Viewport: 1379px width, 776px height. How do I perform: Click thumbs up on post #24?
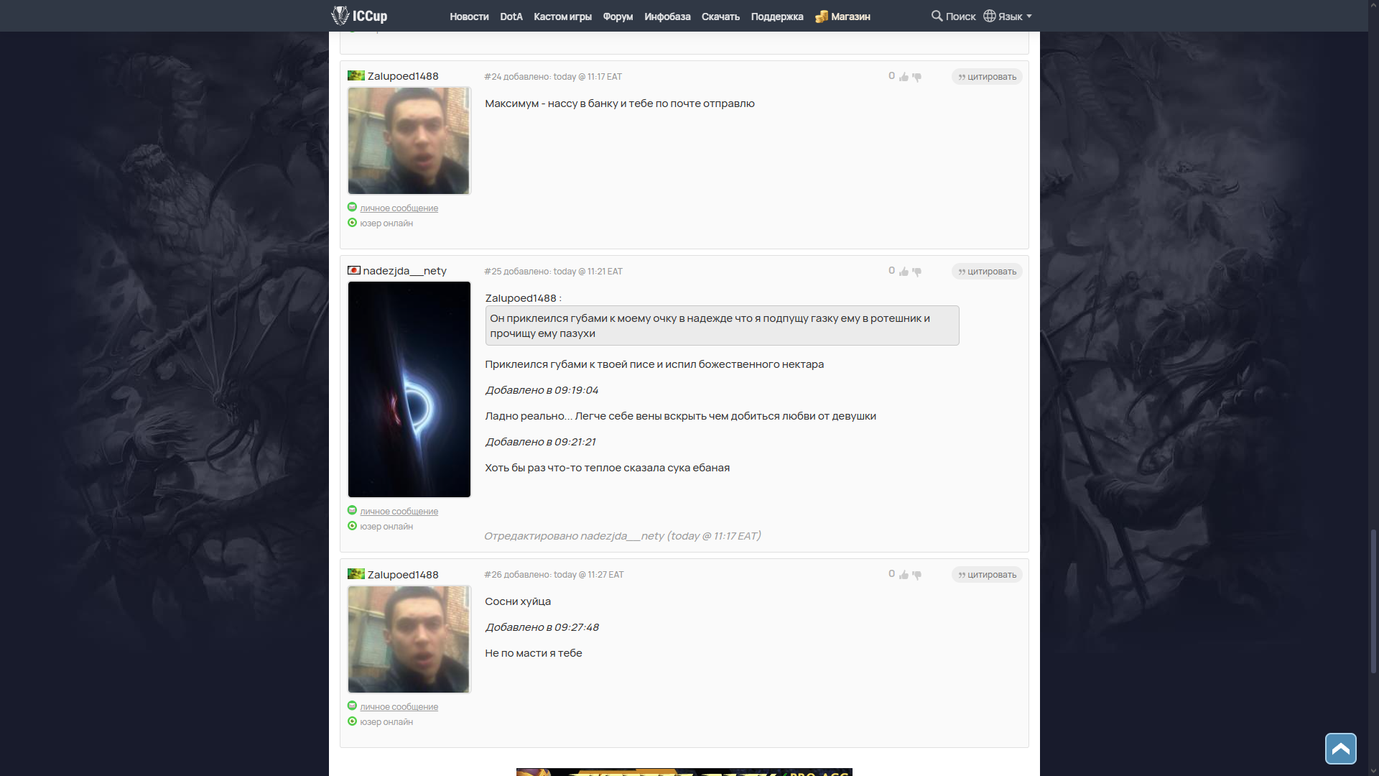[904, 77]
